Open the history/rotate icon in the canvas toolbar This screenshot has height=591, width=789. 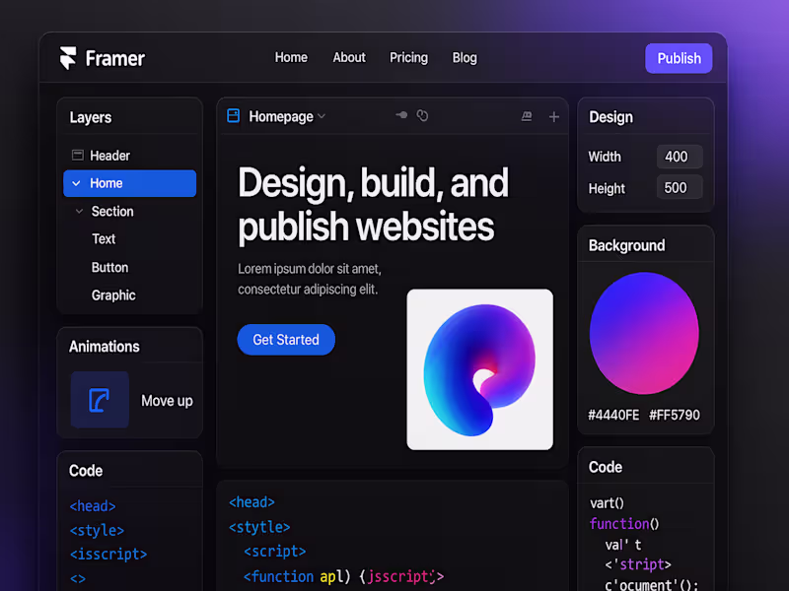tap(422, 115)
